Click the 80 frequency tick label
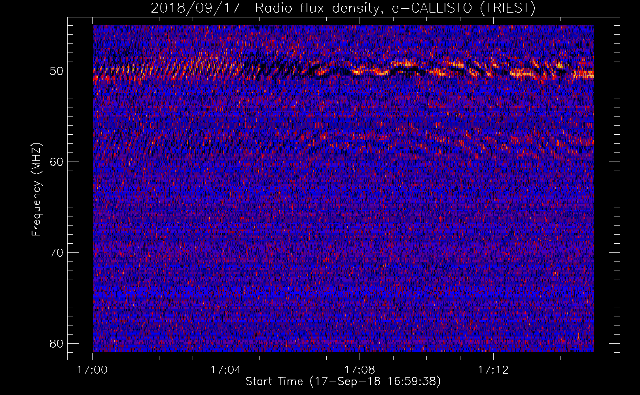This screenshot has height=395, width=640. (x=57, y=343)
